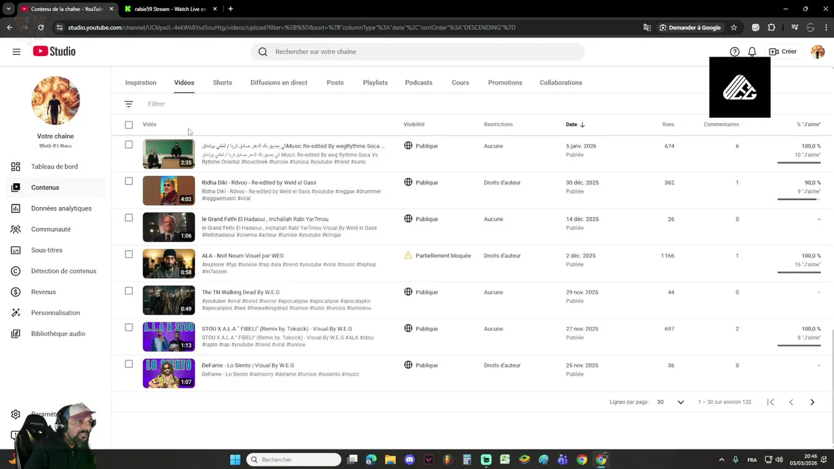Image resolution: width=834 pixels, height=469 pixels.
Task: Open ALA - Nsit Noum video thumbnail
Action: [169, 263]
